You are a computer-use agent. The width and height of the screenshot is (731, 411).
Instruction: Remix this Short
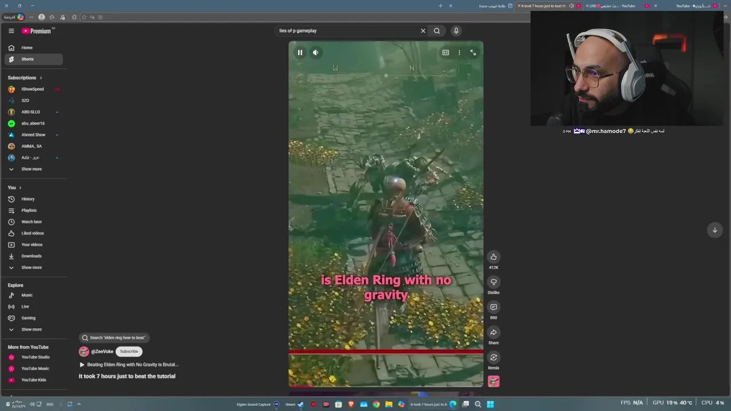pos(493,357)
